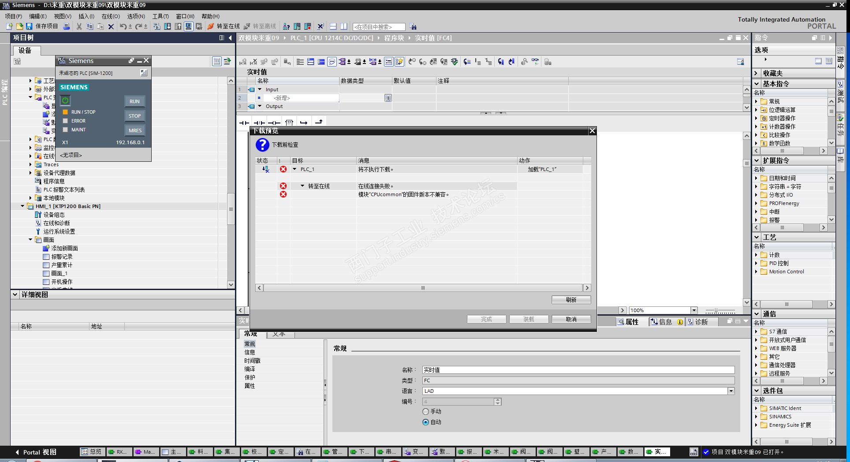The height and width of the screenshot is (462, 850).
Task: Select 产量累计 screen in project tree
Action: (62, 265)
